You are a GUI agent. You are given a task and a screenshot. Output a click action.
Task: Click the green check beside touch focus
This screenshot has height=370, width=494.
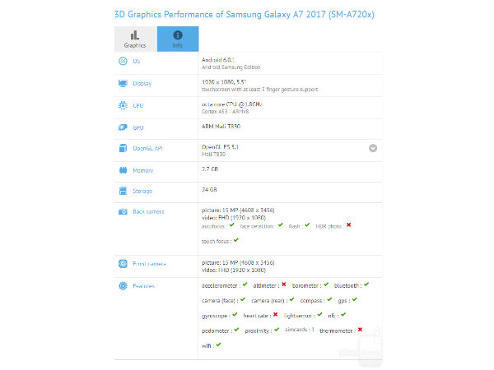[x=236, y=240]
